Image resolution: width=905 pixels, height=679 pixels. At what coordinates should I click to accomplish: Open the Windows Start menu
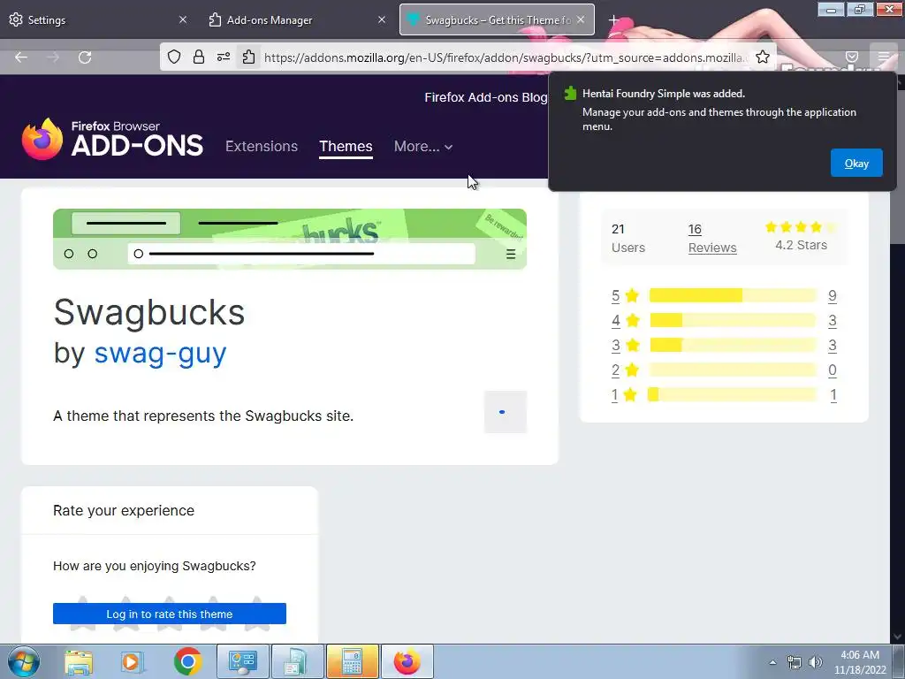[x=24, y=661]
